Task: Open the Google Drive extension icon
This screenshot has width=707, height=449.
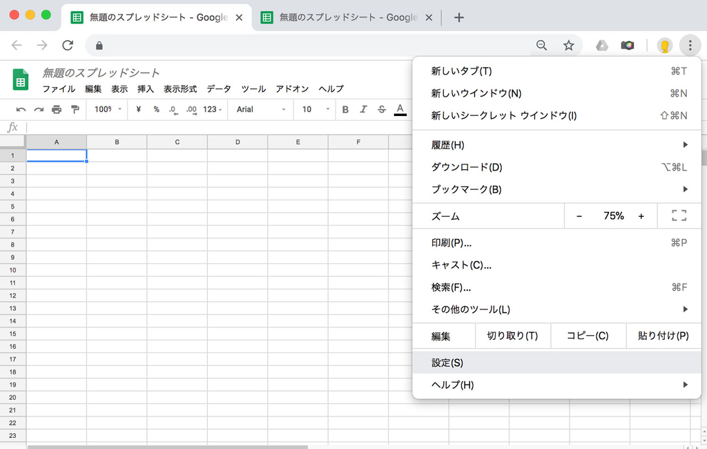Action: pyautogui.click(x=602, y=45)
